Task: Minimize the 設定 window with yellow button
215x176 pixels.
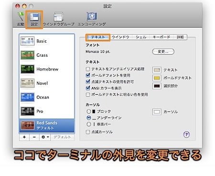Action: (x=24, y=6)
